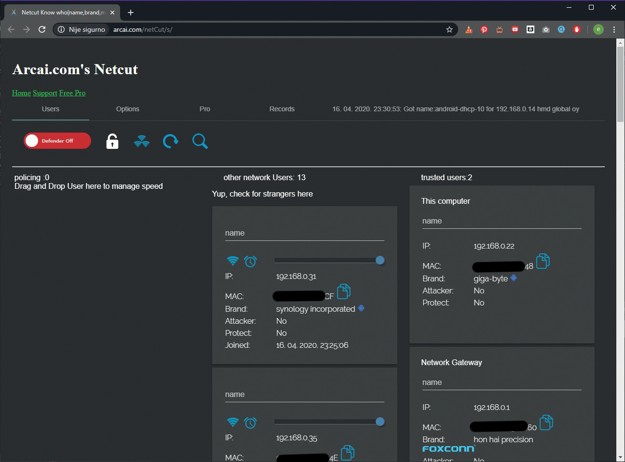Click the wifi icon for 192.168.0.35
Image resolution: width=625 pixels, height=462 pixels.
232,422
